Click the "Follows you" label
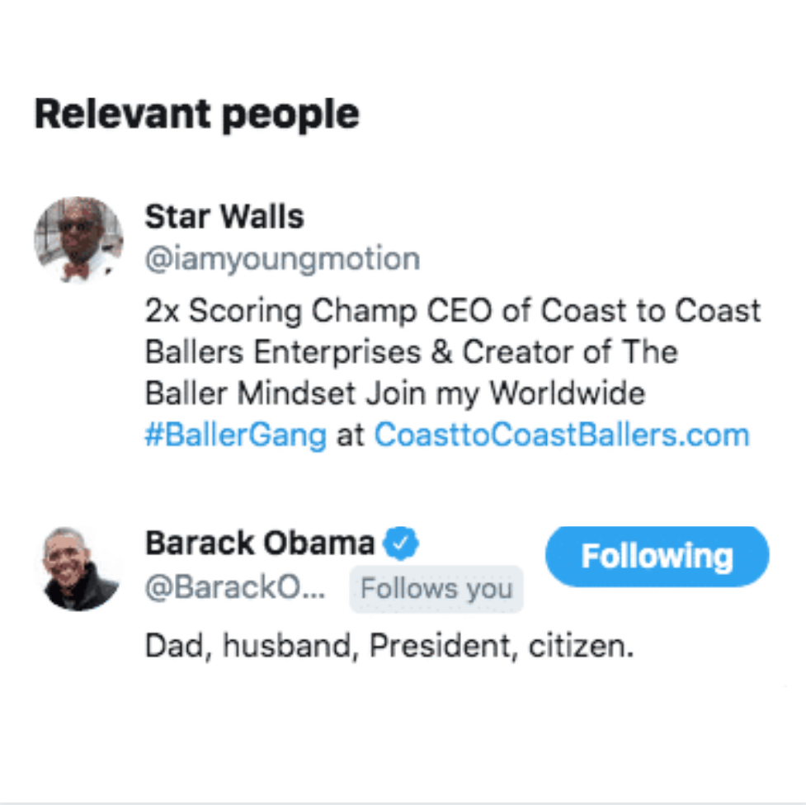Image resolution: width=806 pixels, height=805 pixels. (x=436, y=589)
